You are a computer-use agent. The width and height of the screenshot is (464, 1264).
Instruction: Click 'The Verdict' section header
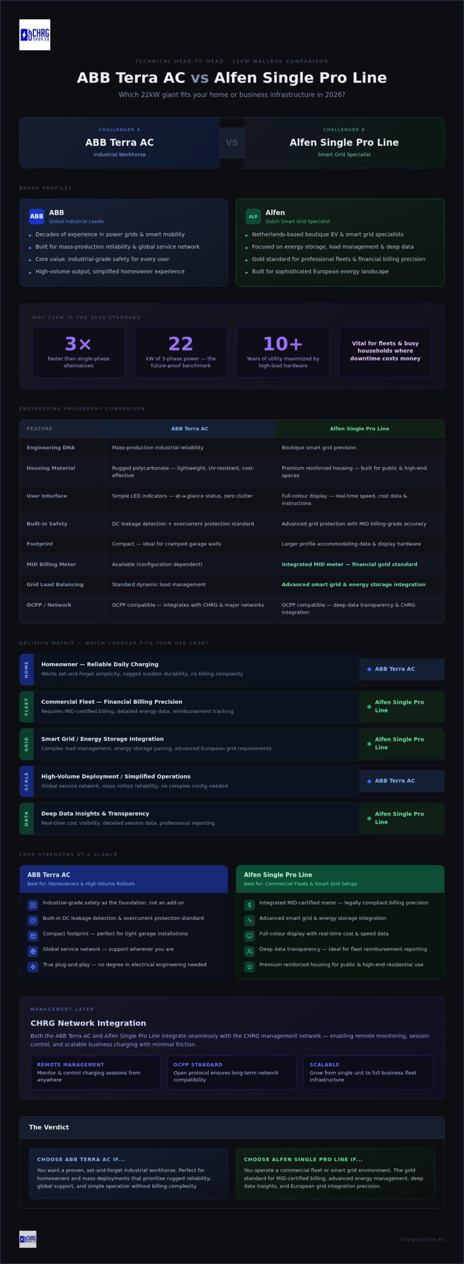pos(232,1127)
